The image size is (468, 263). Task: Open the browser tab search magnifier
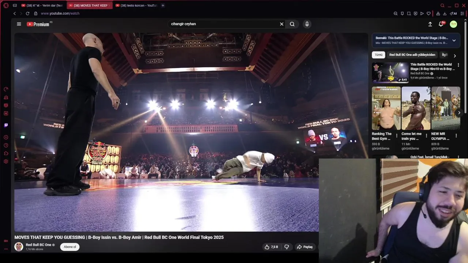click(x=442, y=5)
